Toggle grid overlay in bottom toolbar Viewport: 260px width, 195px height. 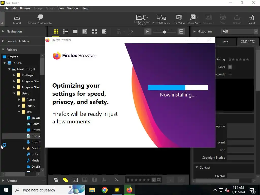click(x=85, y=180)
